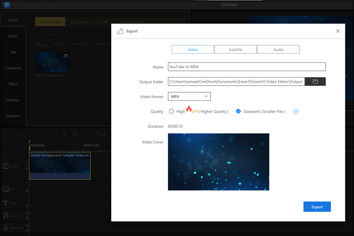Image resolution: width=354 pixels, height=236 pixels.
Task: Click the scissors split tool in timeline toolbar
Action: pos(64,135)
